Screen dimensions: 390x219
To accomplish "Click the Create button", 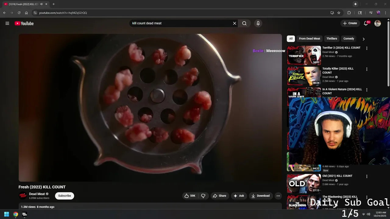I will [350, 23].
